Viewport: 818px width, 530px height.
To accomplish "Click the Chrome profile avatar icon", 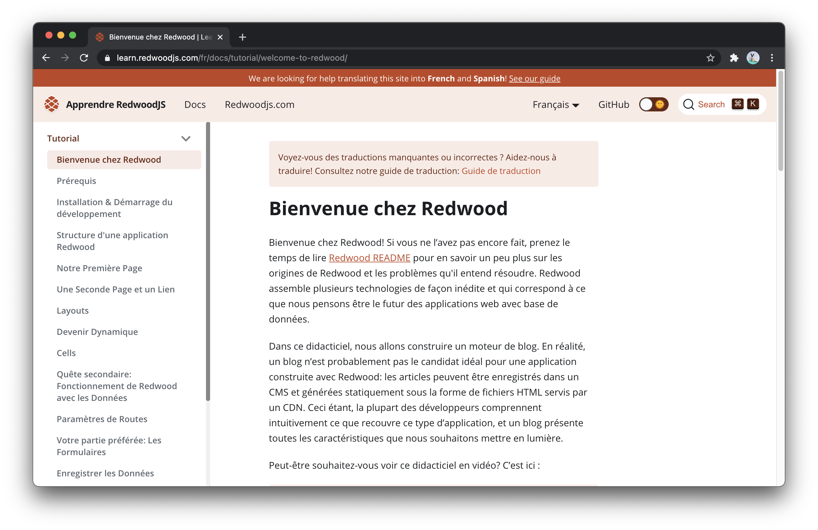I will click(754, 58).
